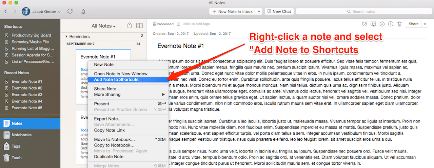Show note info icon
The width and height of the screenshot is (434, 168).
click(x=391, y=24)
